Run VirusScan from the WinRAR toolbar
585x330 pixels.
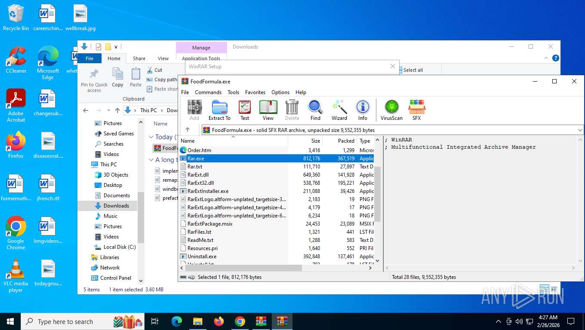391,110
